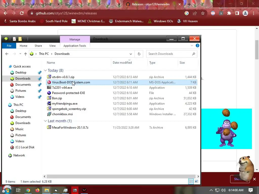Screen dimensions: 259x194
Task: Open the Share ribbon tab
Action: (38, 46)
